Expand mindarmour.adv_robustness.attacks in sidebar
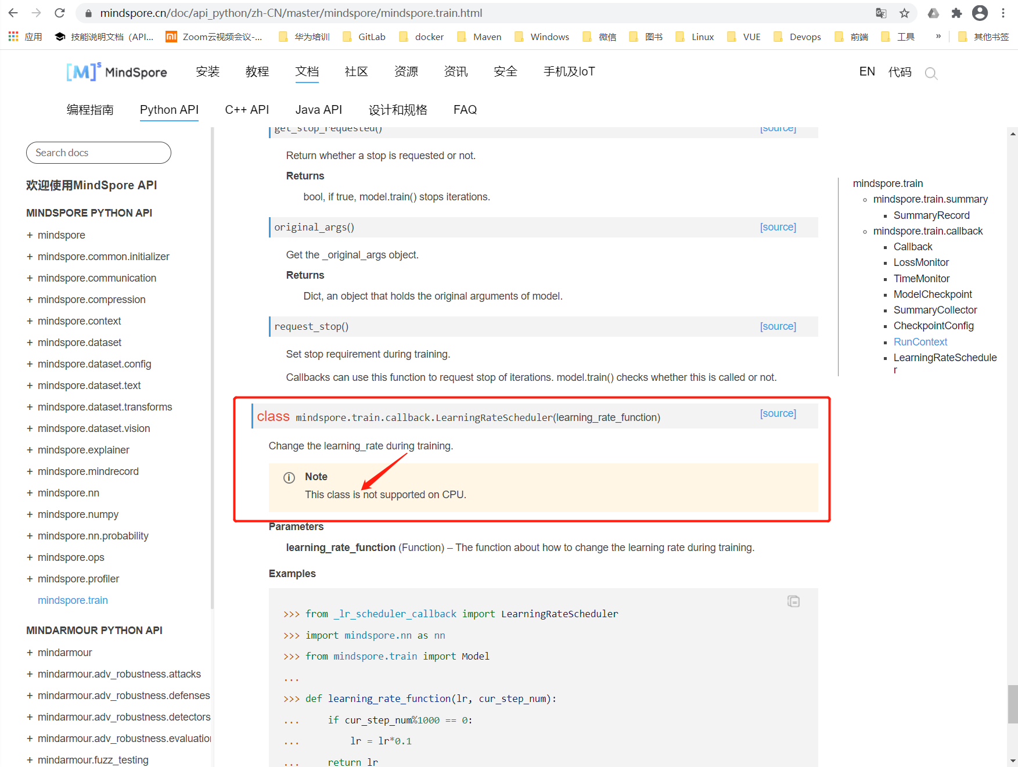This screenshot has width=1018, height=767. (30, 674)
